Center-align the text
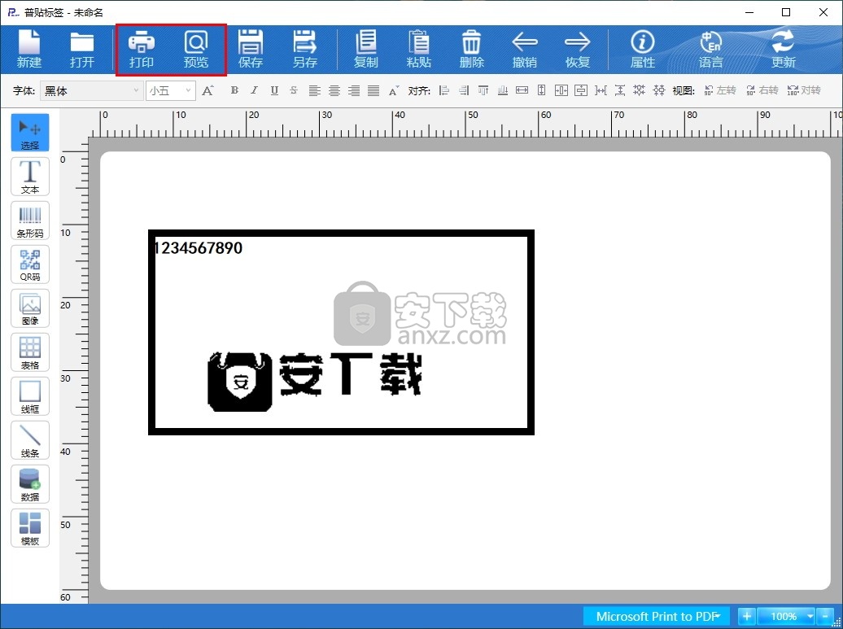The width and height of the screenshot is (843, 629). [334, 90]
